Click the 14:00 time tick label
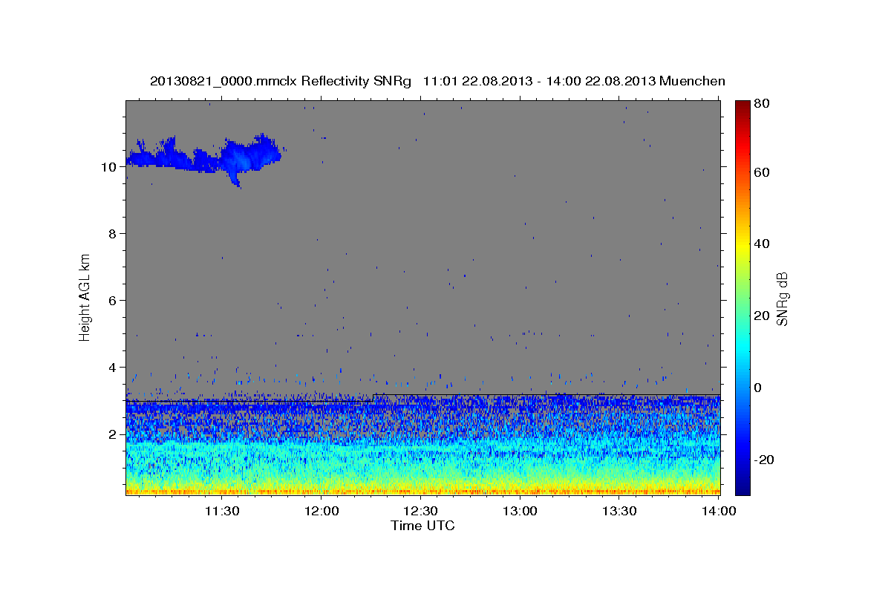 719,511
